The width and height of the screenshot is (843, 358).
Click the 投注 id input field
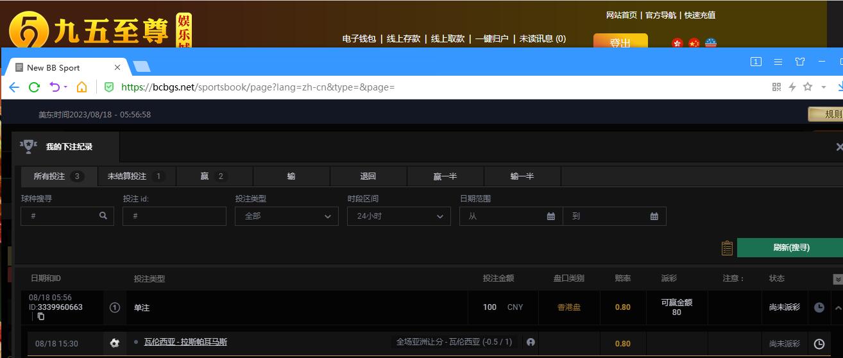point(174,216)
